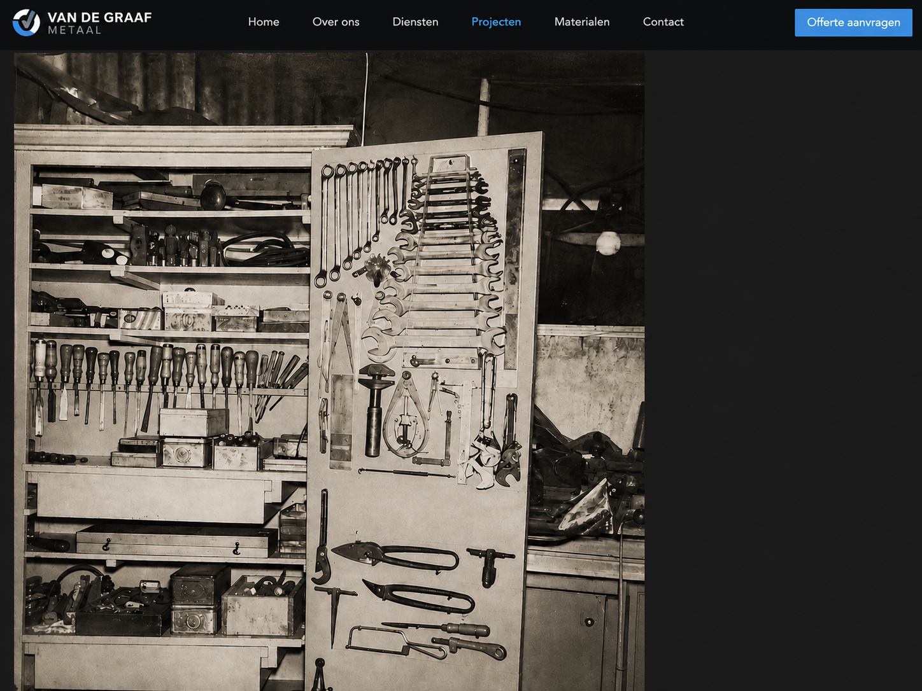Click the Offerte aanvragen button
922x691 pixels.
853,22
